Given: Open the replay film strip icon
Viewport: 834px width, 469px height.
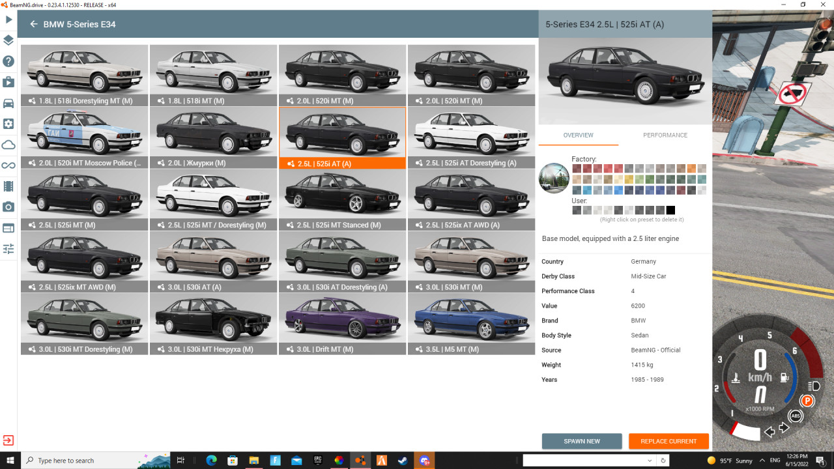Looking at the screenshot, I should point(8,186).
